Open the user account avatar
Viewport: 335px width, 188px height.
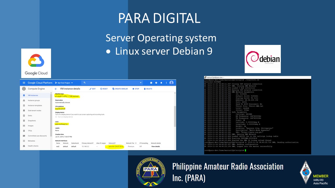point(171,83)
